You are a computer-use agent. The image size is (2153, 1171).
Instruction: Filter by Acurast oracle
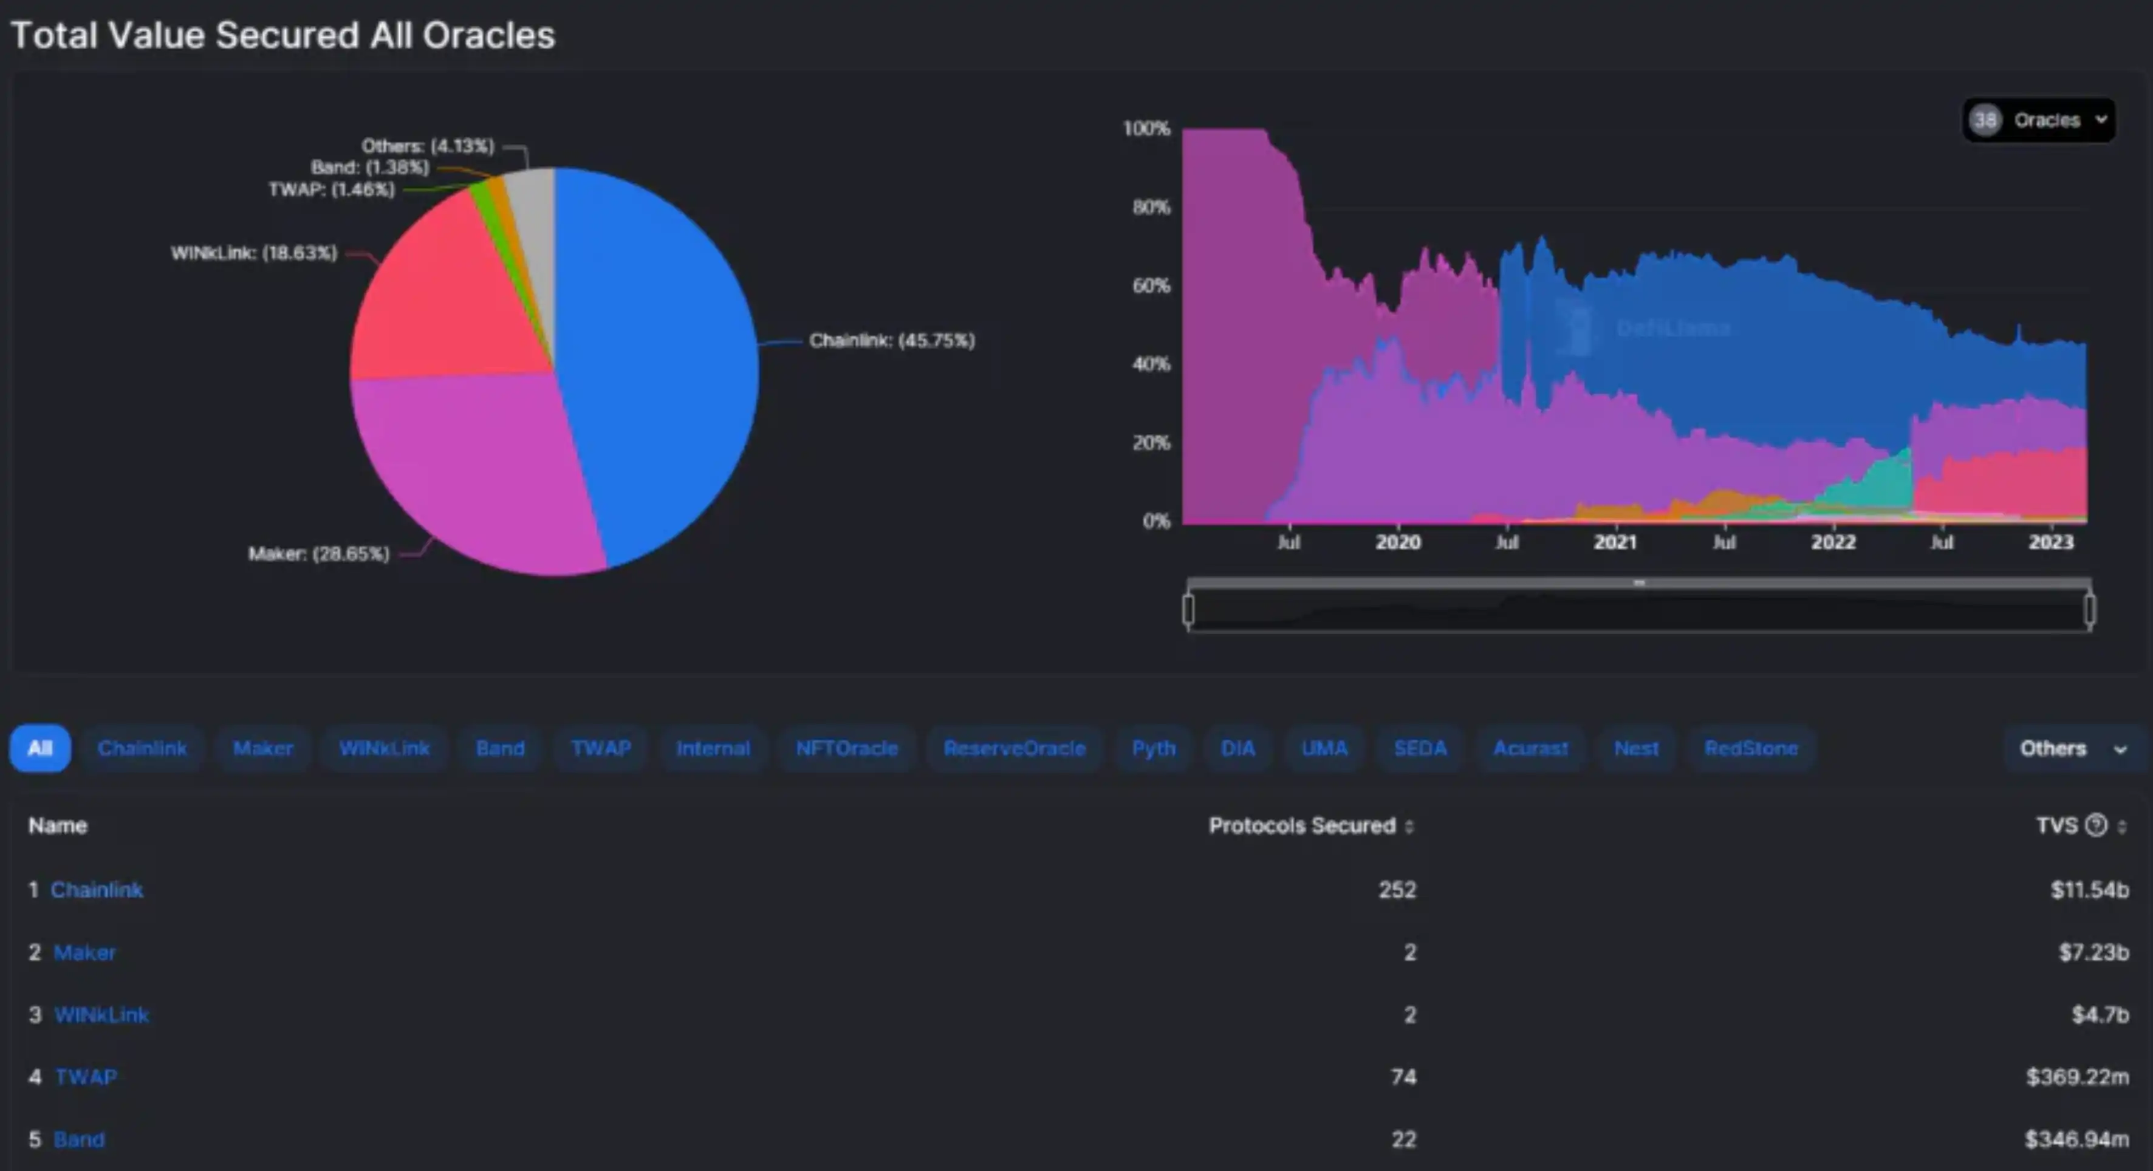pyautogui.click(x=1530, y=748)
